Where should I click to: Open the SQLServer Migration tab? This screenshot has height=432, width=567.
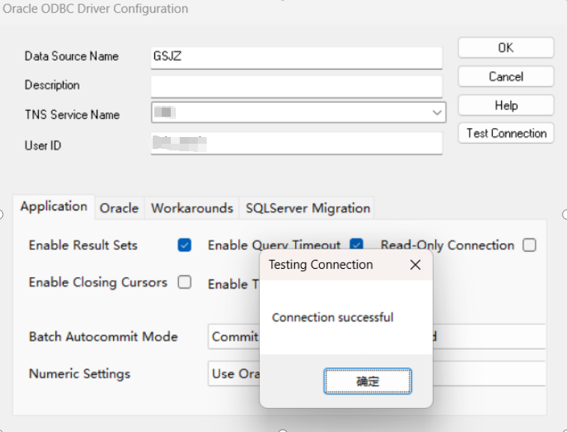click(307, 208)
